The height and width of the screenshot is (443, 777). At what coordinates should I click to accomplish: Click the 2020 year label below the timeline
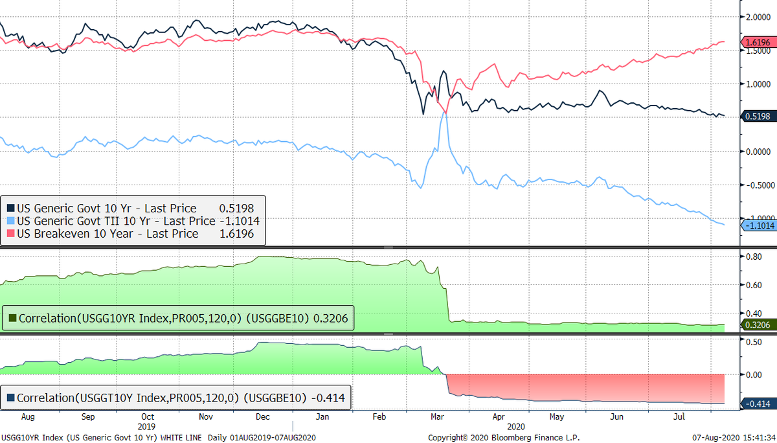coord(516,427)
